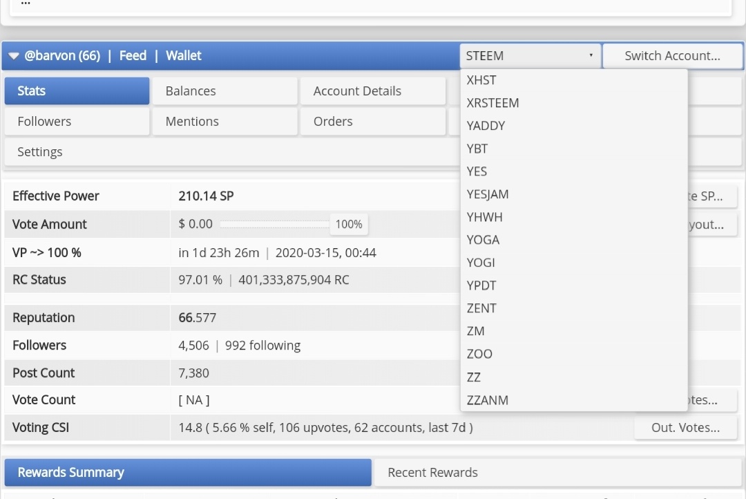The image size is (746, 499).
Task: Select ZENT in the token list
Action: pos(574,308)
